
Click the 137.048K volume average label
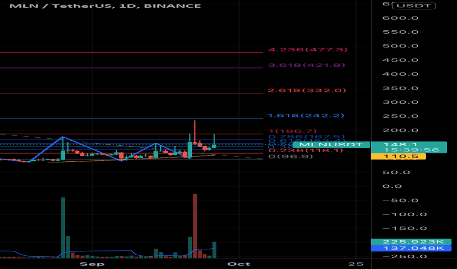point(411,248)
